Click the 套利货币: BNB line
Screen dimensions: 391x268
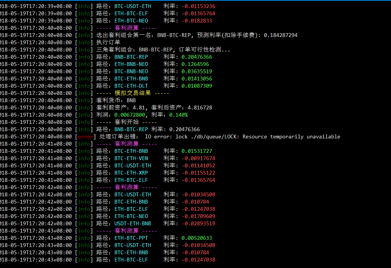116,100
